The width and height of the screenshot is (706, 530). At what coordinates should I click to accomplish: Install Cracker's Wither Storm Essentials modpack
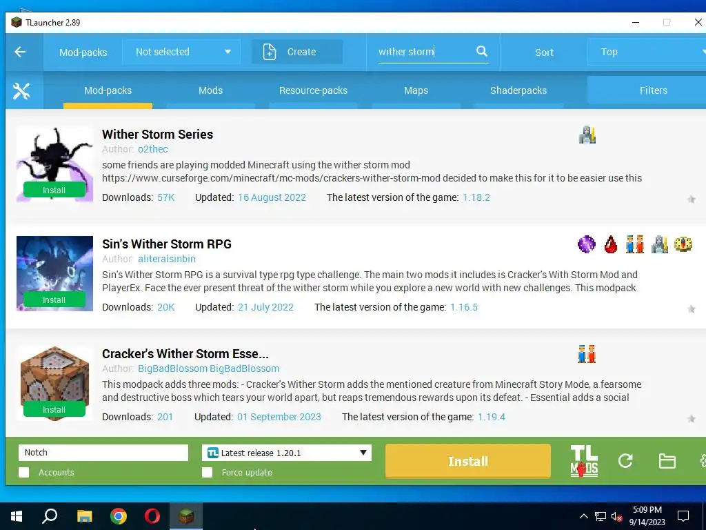54,409
